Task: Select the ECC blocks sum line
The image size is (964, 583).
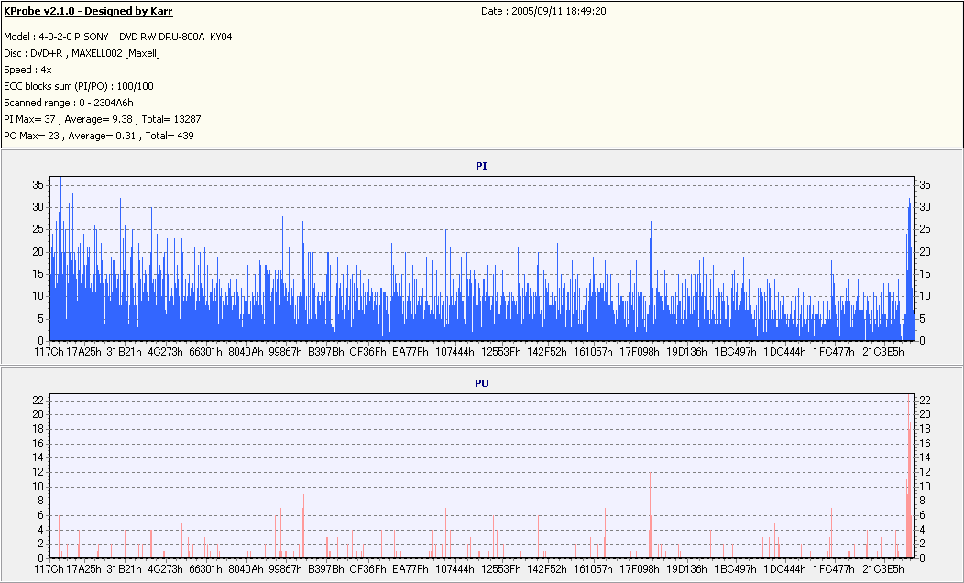Action: [79, 86]
